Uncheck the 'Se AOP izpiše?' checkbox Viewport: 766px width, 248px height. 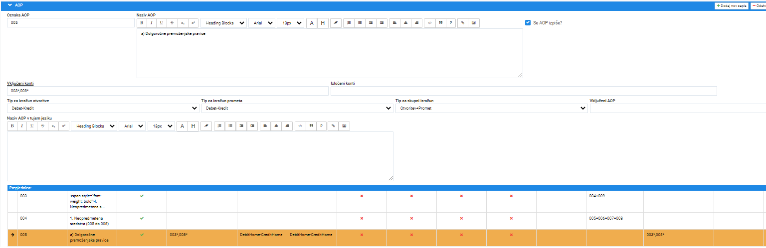[x=528, y=23]
